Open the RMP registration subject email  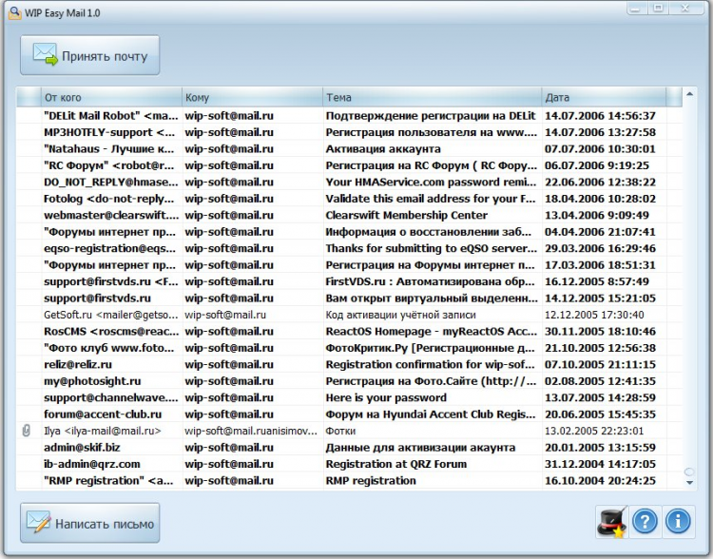click(x=349, y=481)
